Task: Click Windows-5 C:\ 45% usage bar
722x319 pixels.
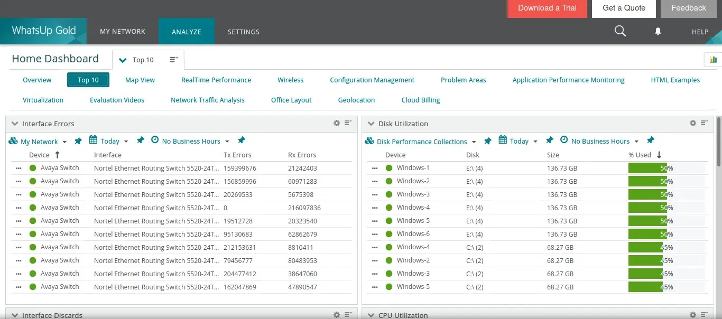Action: 667,287
